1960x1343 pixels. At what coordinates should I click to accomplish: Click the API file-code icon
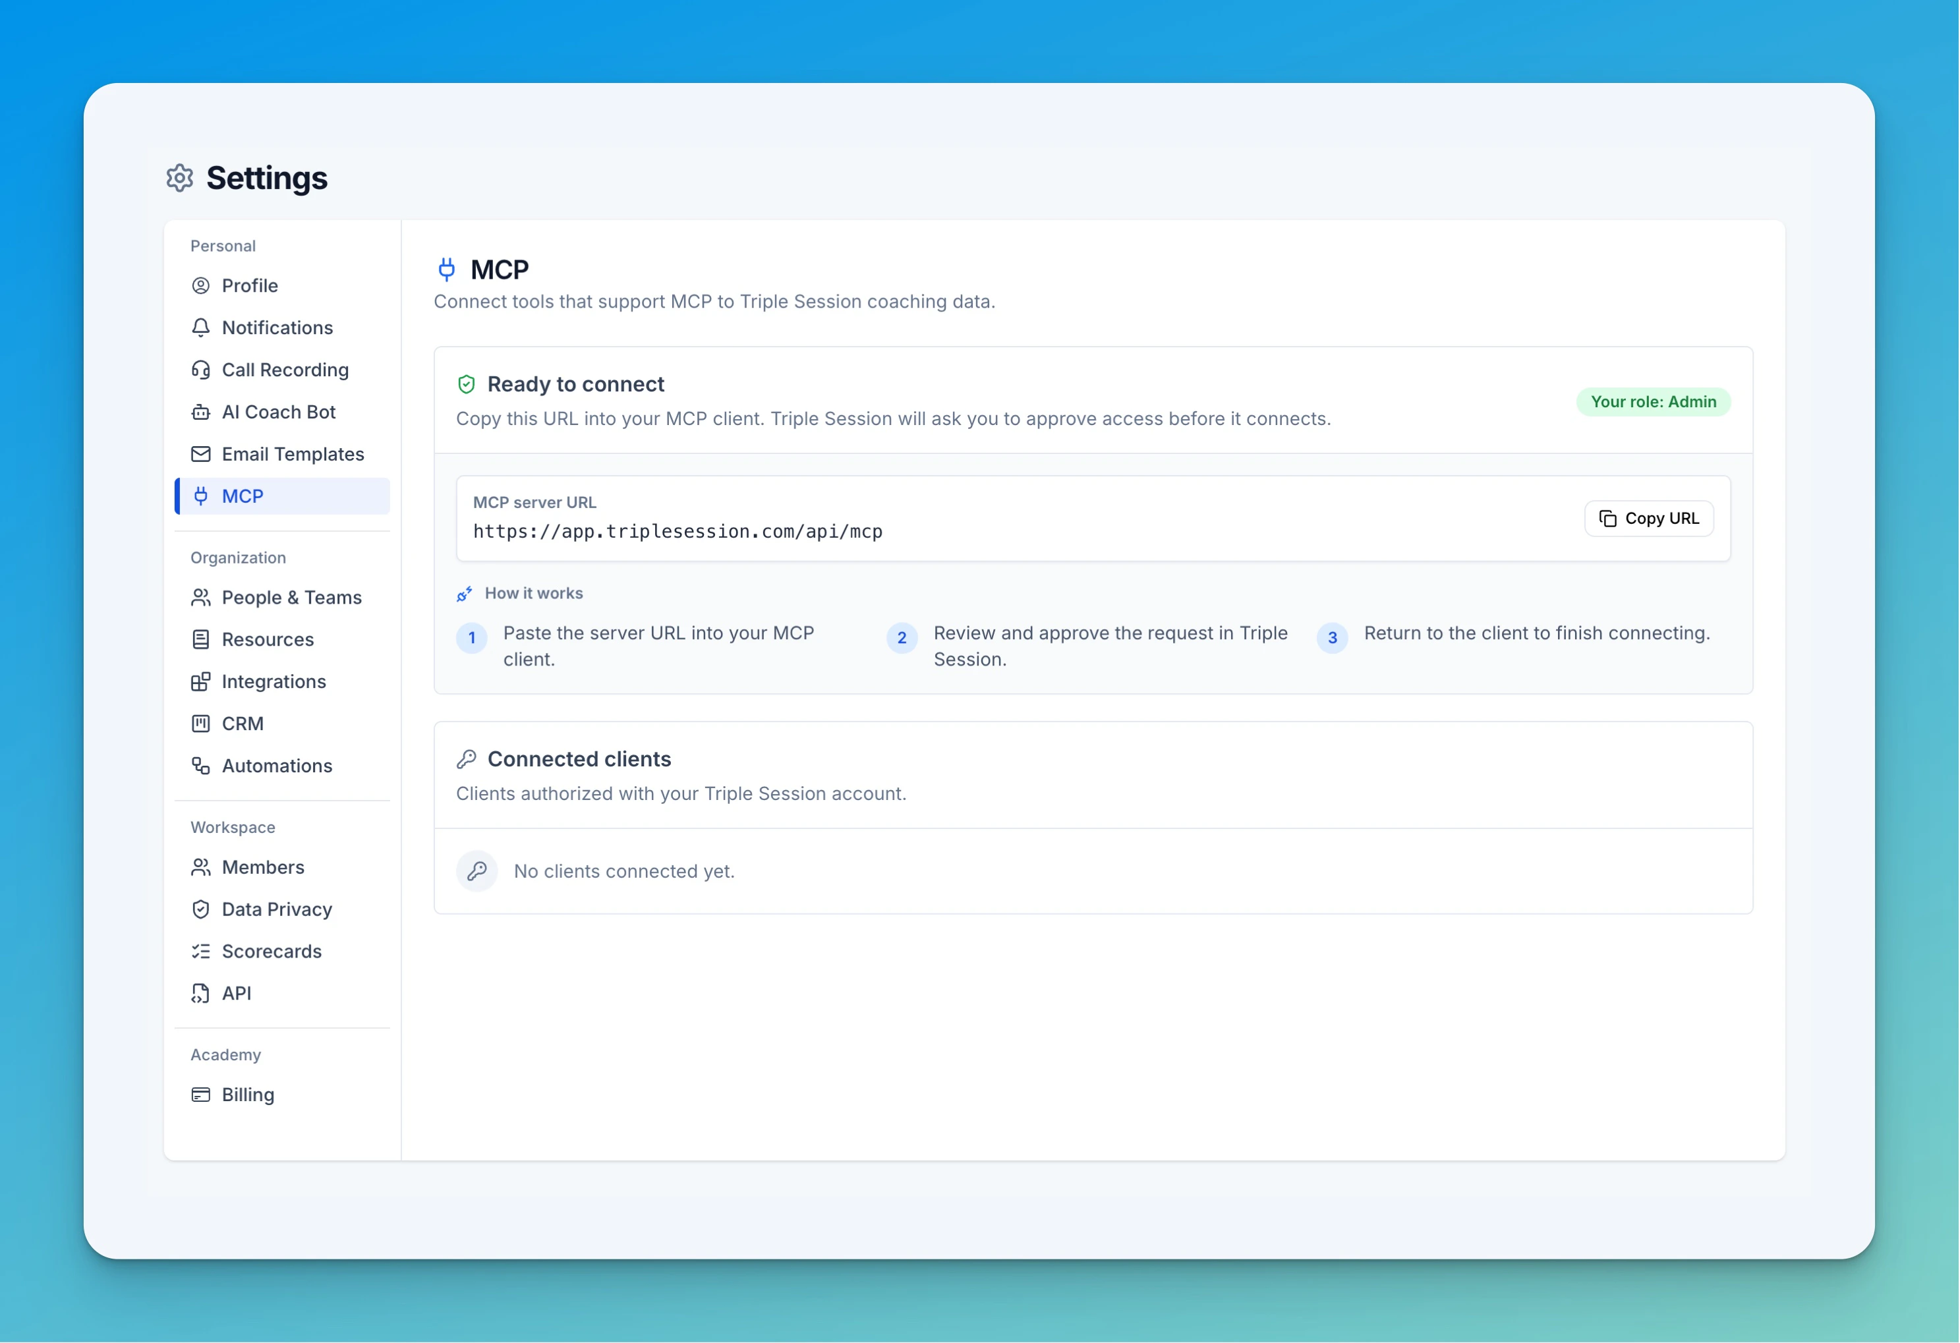point(201,994)
